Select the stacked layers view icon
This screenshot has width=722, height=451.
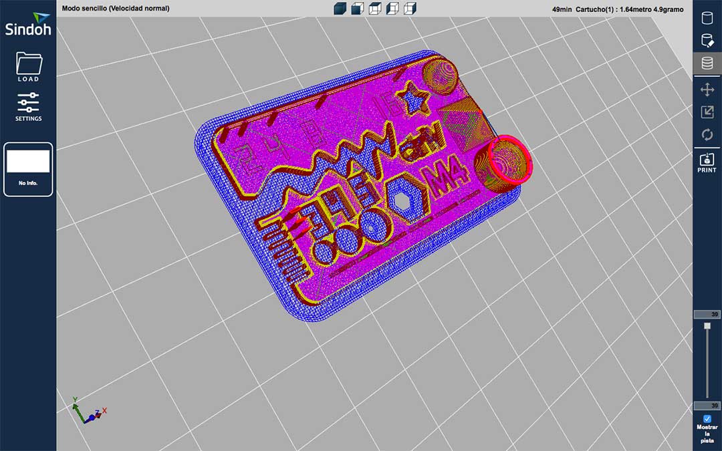coord(707,63)
